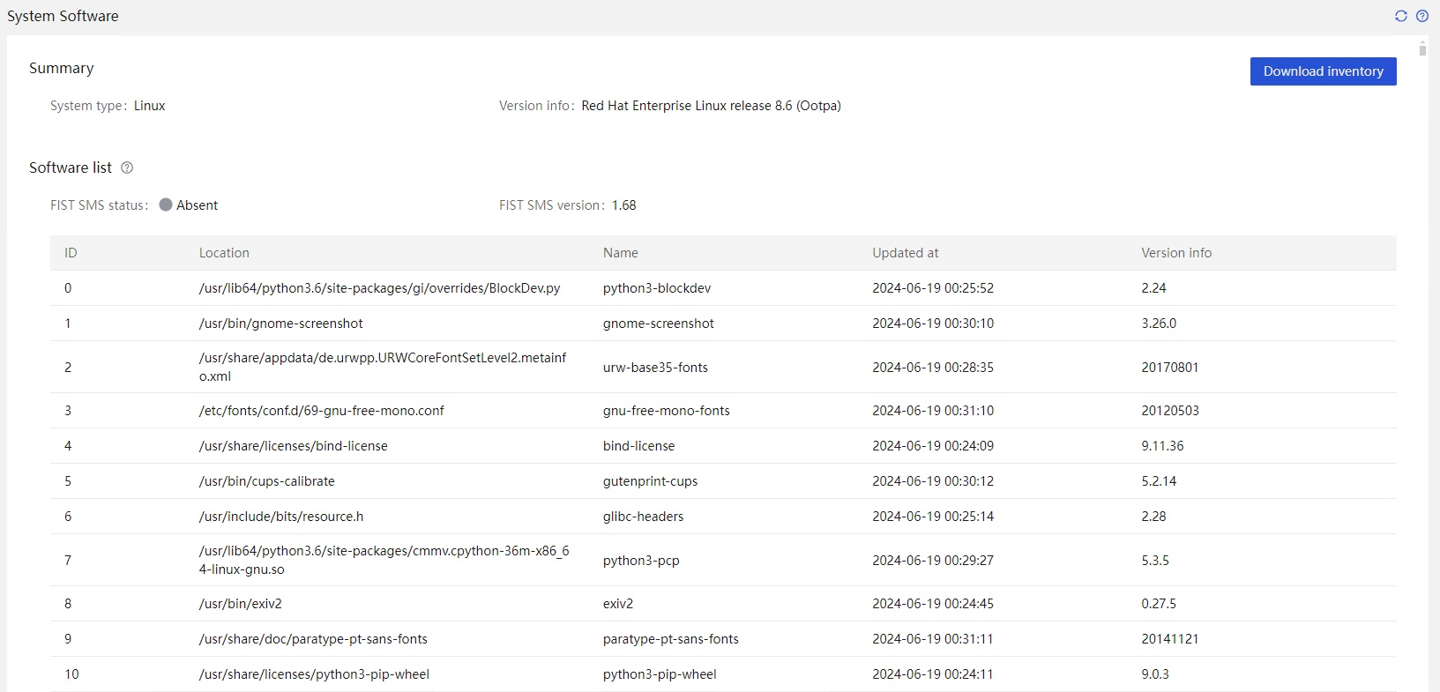1440x692 pixels.
Task: Click python3-pcp name cell
Action: click(x=641, y=561)
